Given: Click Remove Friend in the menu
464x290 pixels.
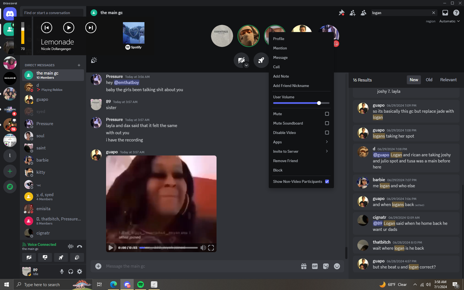Looking at the screenshot, I should [301, 161].
